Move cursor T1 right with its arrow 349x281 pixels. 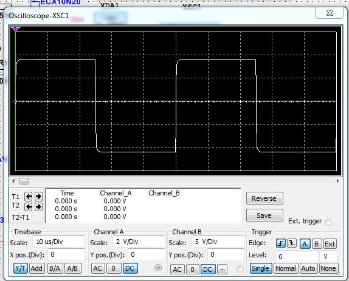coord(38,197)
